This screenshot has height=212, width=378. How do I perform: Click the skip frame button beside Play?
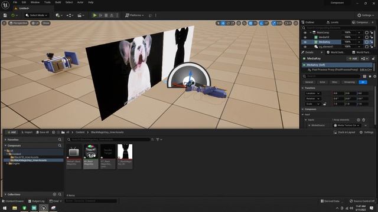click(x=100, y=15)
